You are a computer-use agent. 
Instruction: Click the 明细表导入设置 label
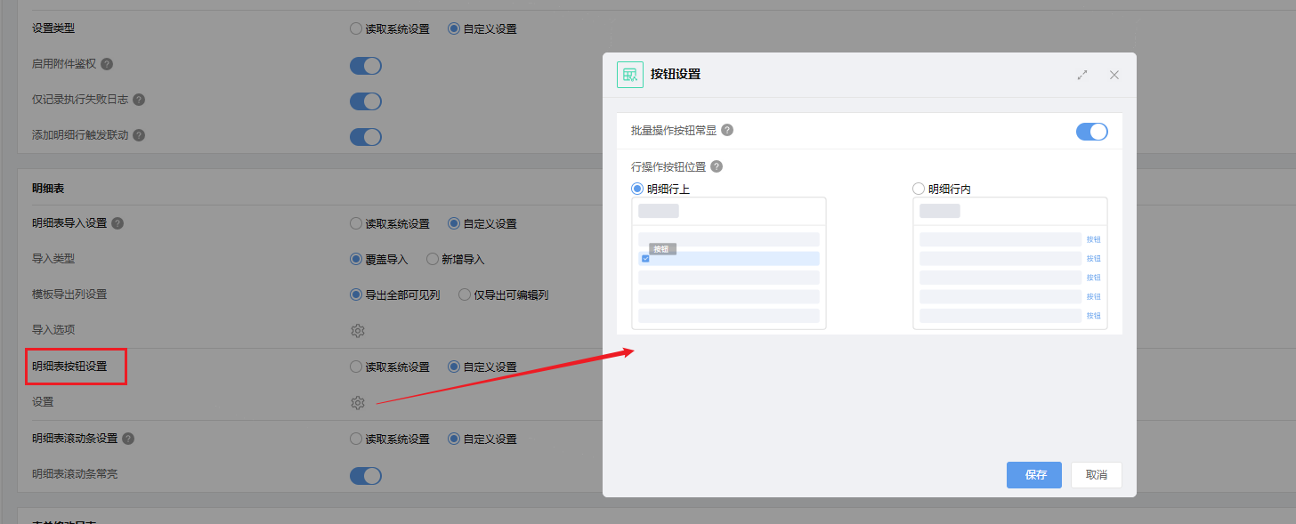pyautogui.click(x=69, y=223)
